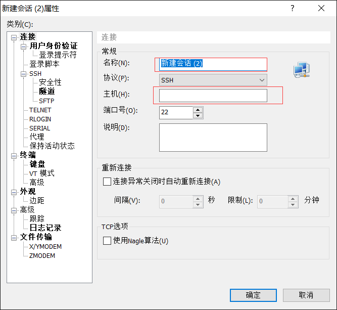Increase the reconnect interval seconds

click(198, 199)
